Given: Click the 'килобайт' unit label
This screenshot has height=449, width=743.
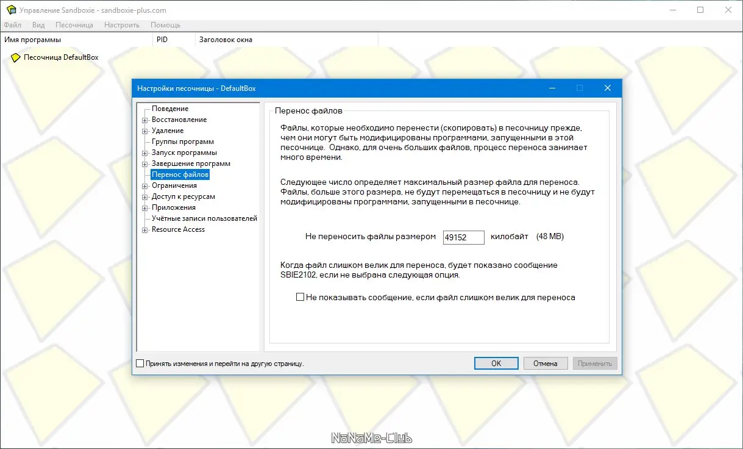Looking at the screenshot, I should (x=510, y=237).
